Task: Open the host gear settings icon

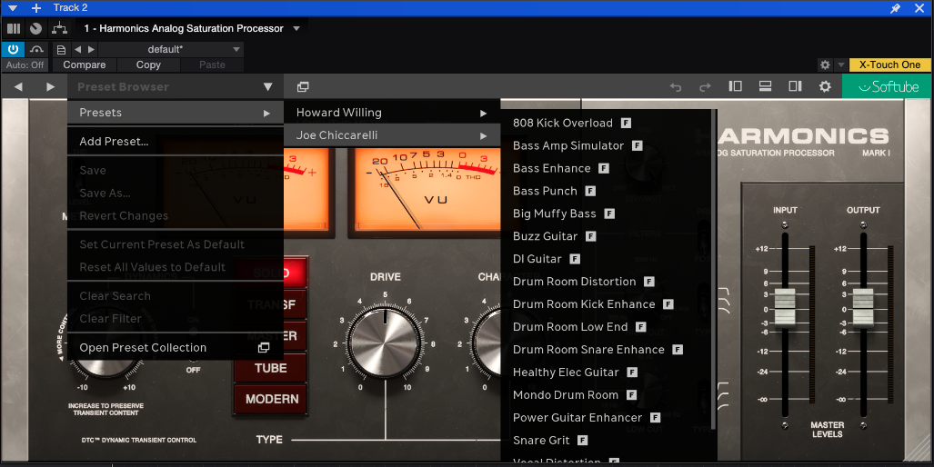Action: (825, 65)
